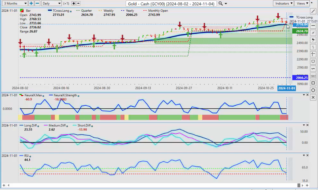
Task: Select the trend line drawing tool
Action: pyautogui.click(x=313, y=11)
